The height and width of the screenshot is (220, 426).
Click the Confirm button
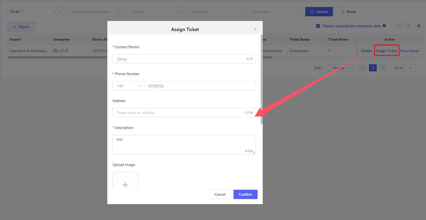click(x=245, y=194)
